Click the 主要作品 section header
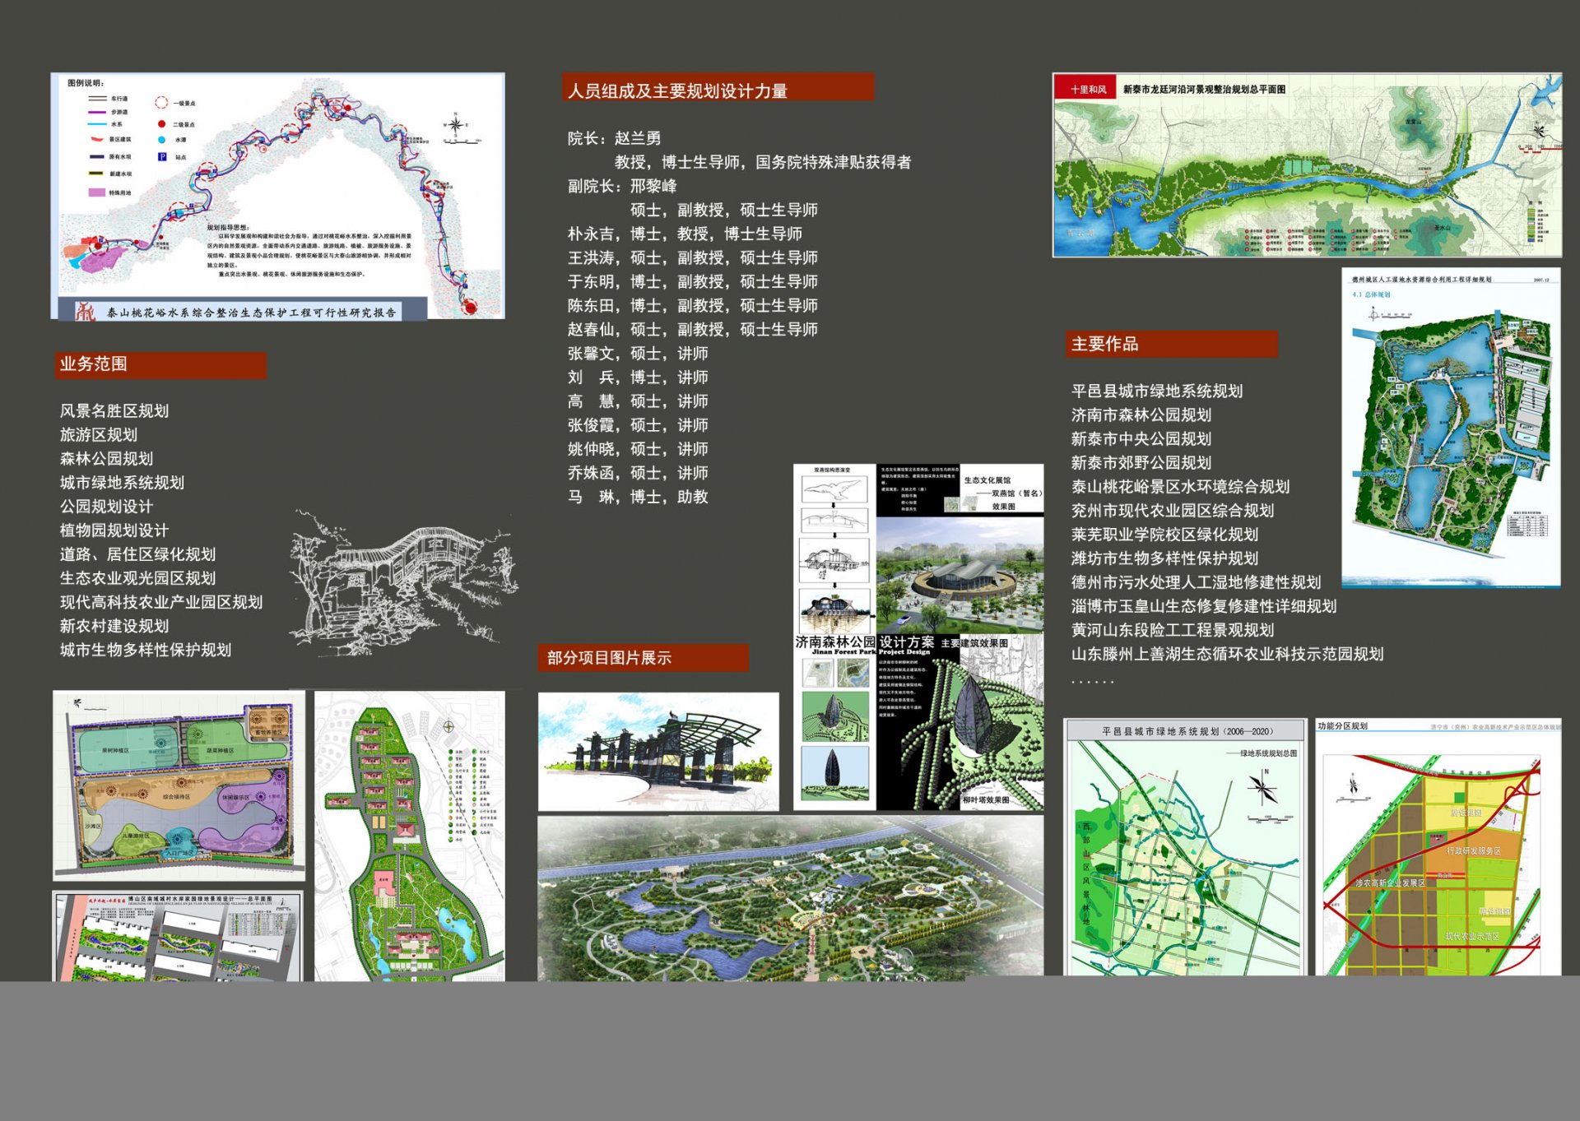Screen dimensions: 1580x1121 tap(1172, 344)
